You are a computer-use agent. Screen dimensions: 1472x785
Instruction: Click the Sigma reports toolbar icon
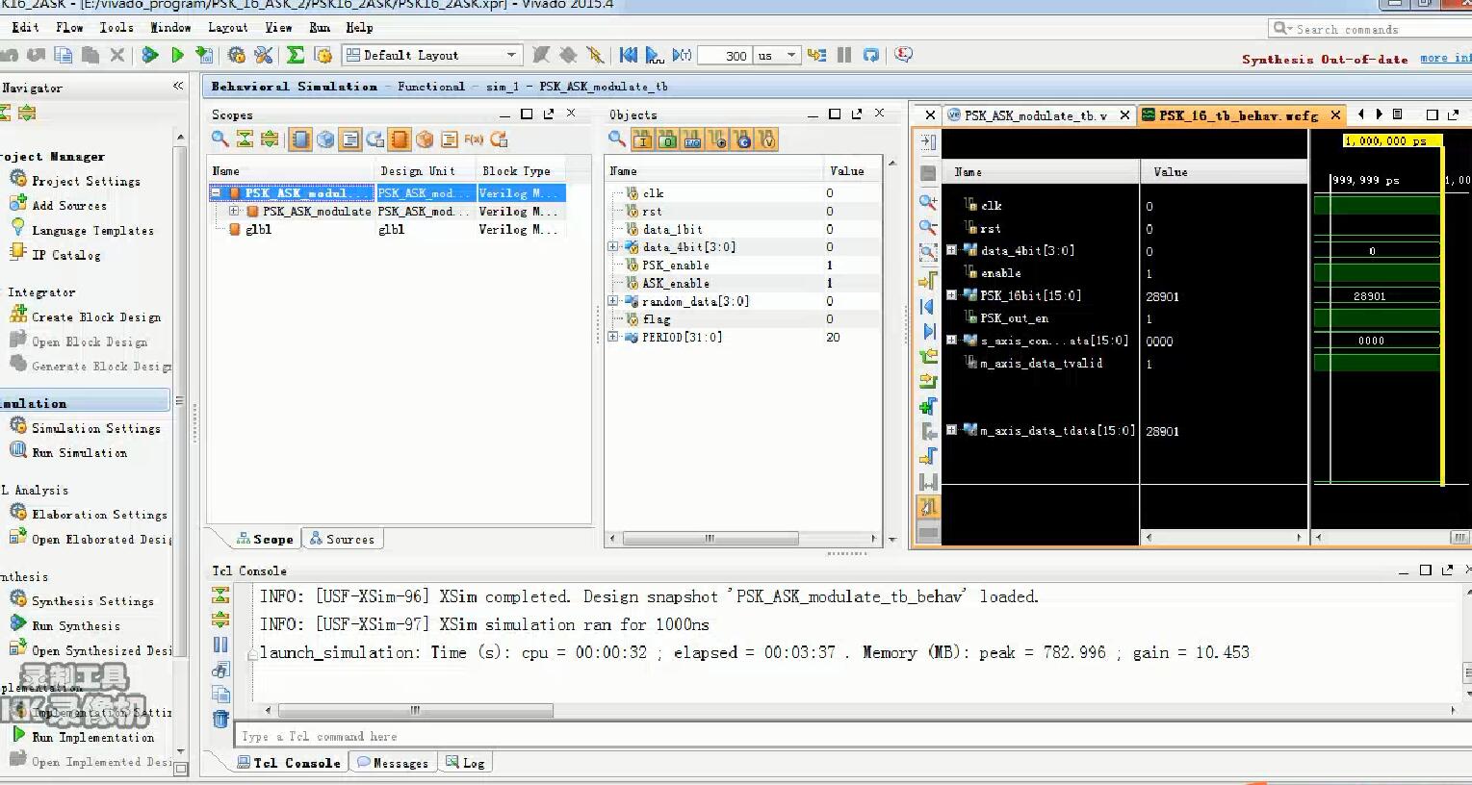pyautogui.click(x=296, y=55)
